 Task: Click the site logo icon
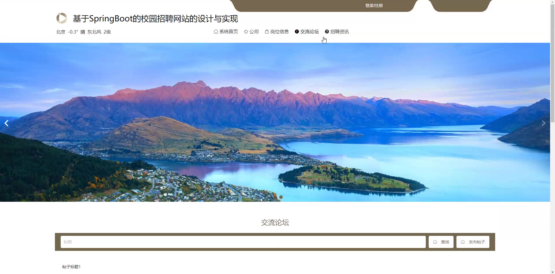[62, 18]
